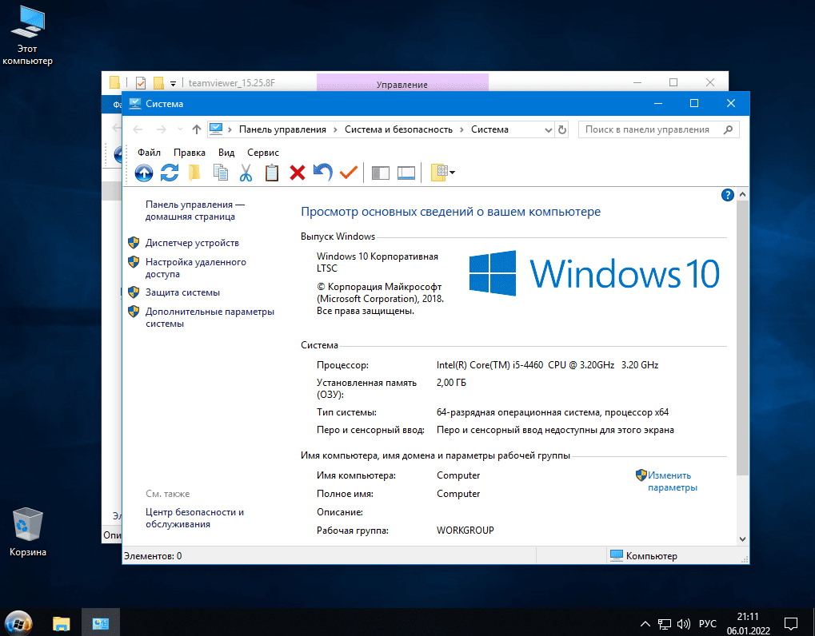The image size is (815, 636).
Task: Click the Поиск в панели управления field
Action: tap(658, 129)
